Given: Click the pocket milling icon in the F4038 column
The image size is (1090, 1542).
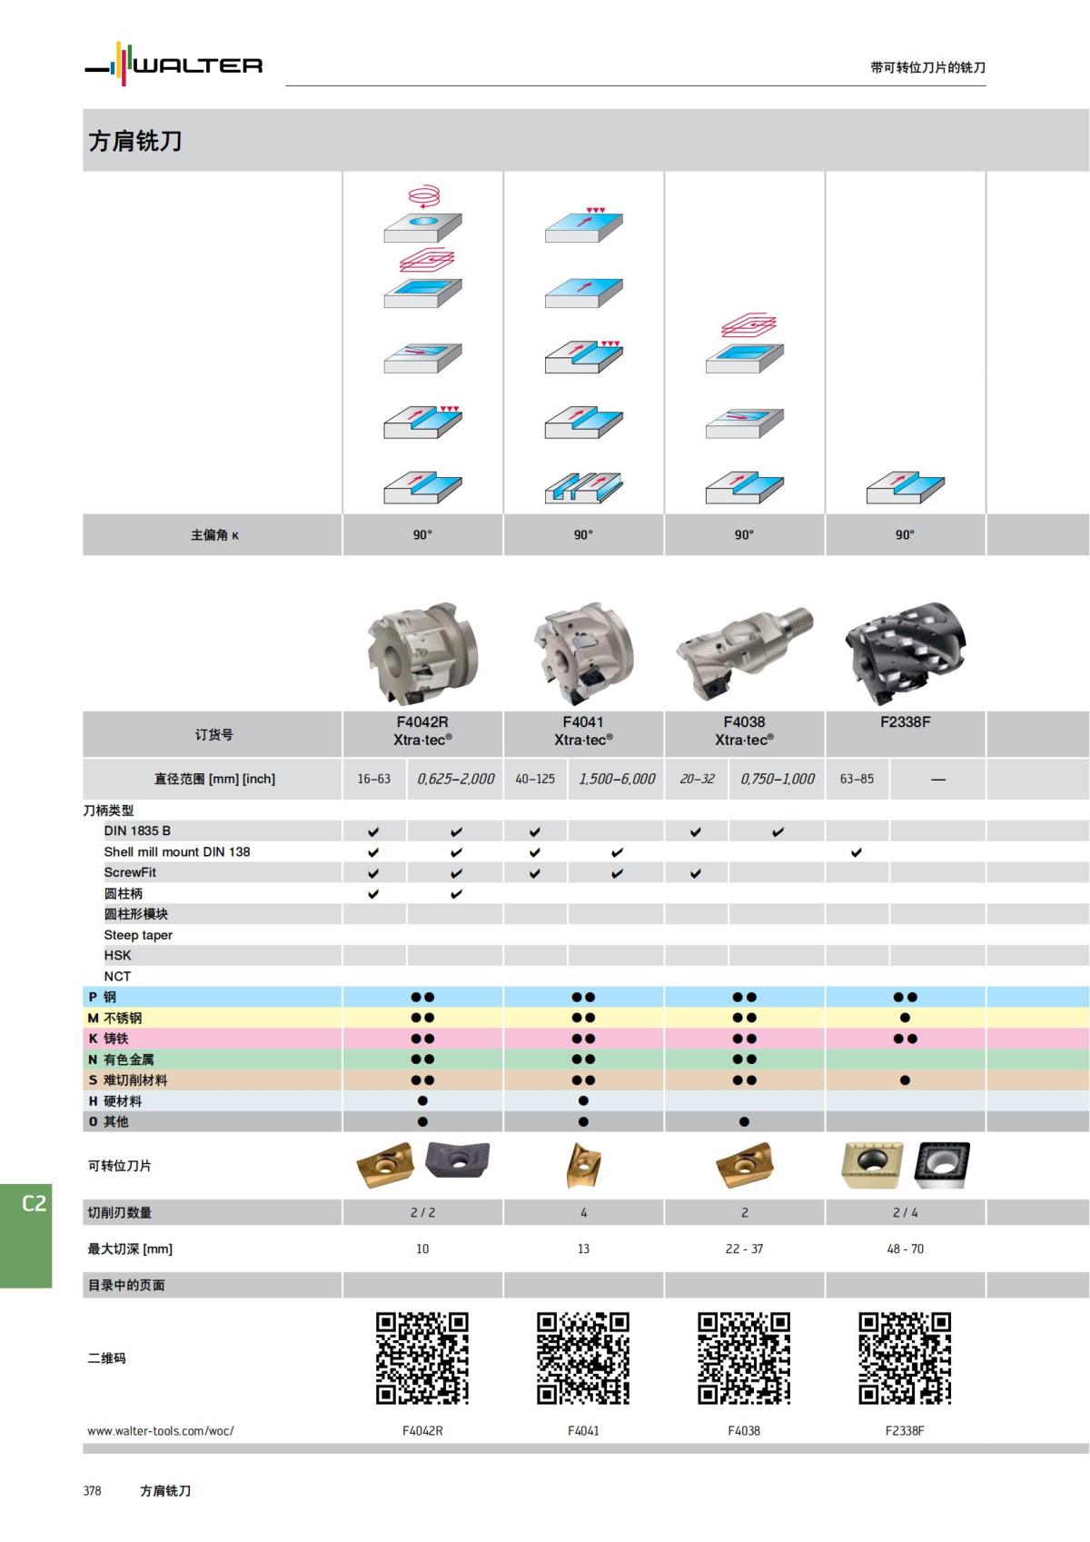Looking at the screenshot, I should click(744, 343).
